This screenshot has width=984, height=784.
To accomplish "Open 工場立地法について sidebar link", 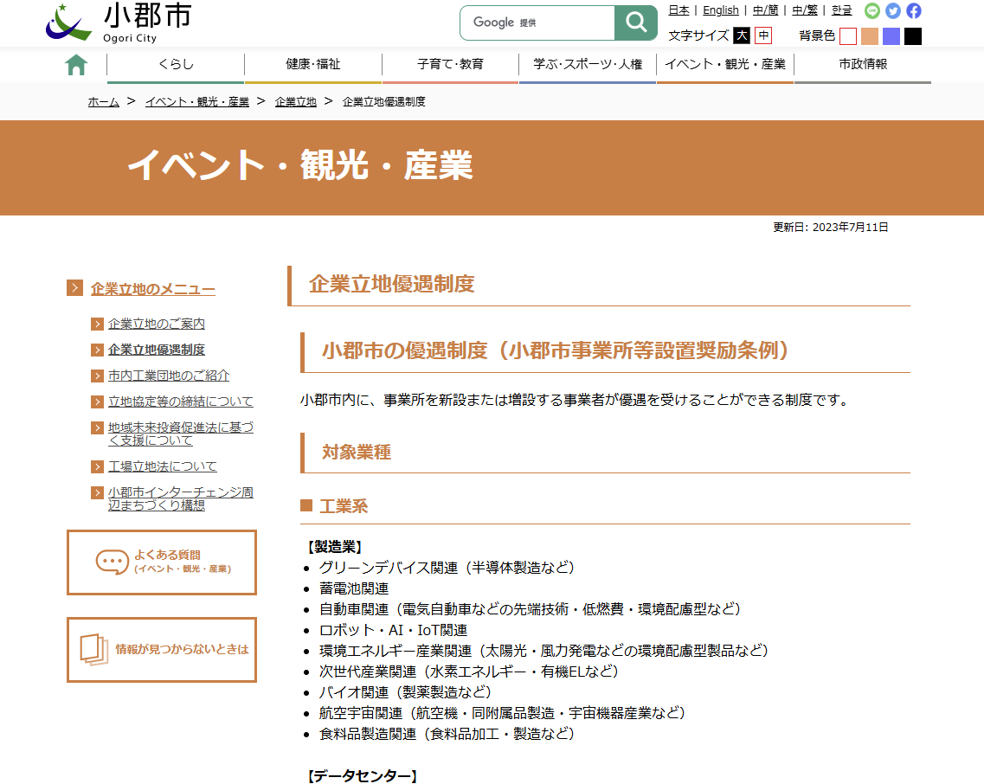I will (163, 466).
